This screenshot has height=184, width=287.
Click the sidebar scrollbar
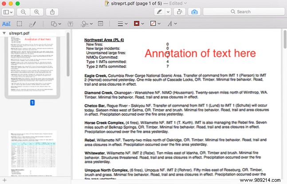point(68,54)
